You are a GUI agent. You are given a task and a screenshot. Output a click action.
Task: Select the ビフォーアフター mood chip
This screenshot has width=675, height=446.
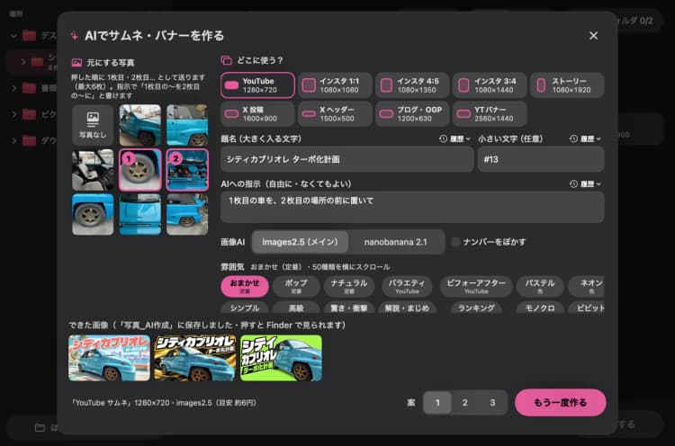[476, 286]
